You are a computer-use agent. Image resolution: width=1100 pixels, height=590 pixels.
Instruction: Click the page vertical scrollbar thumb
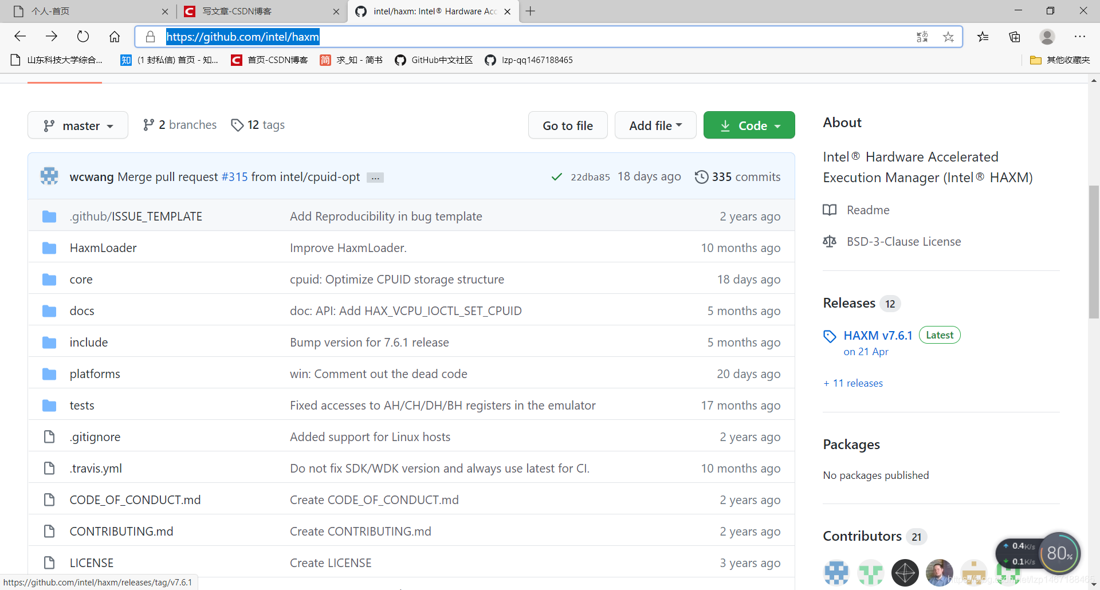[x=1094, y=252]
